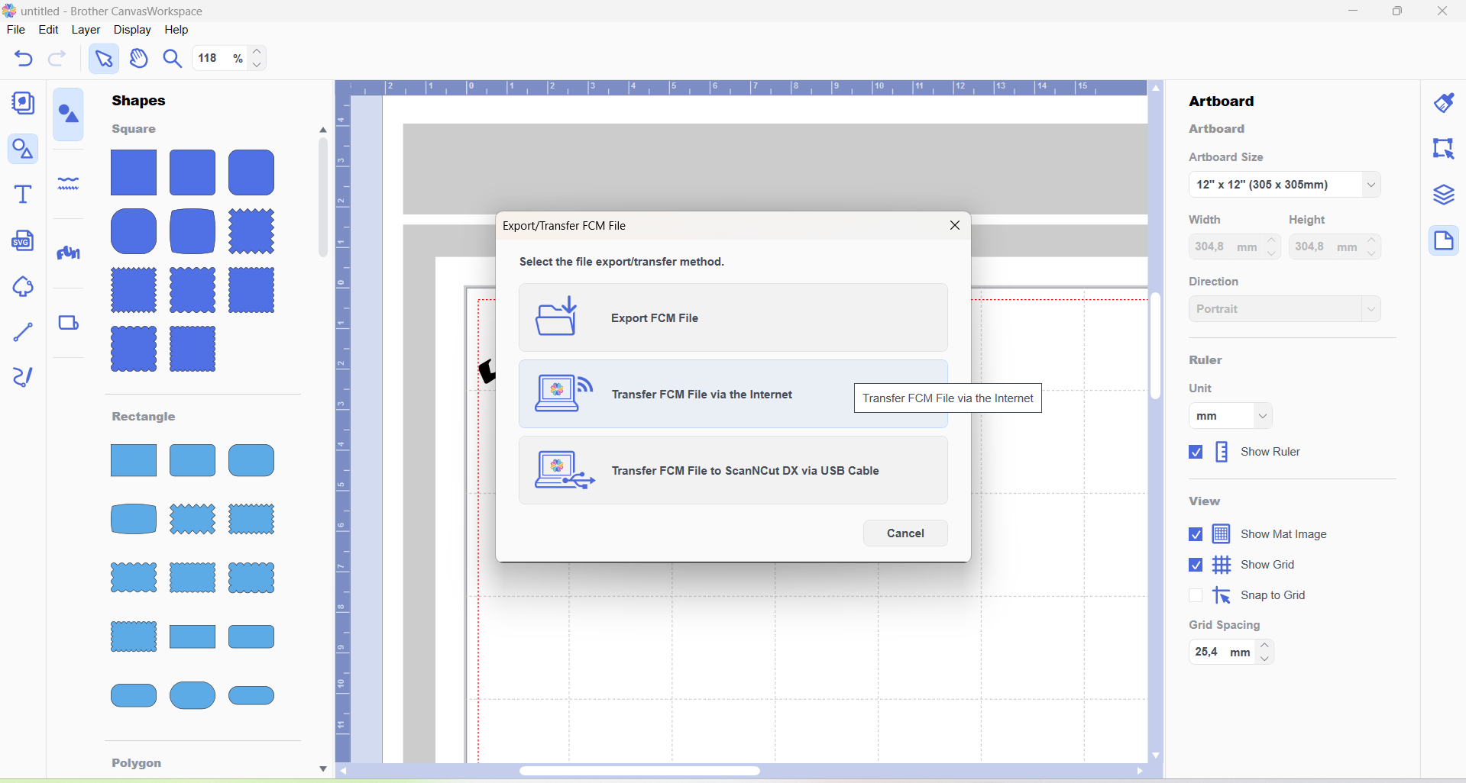
Task: Increase Grid Spacing with up arrow
Action: [x=1266, y=646]
